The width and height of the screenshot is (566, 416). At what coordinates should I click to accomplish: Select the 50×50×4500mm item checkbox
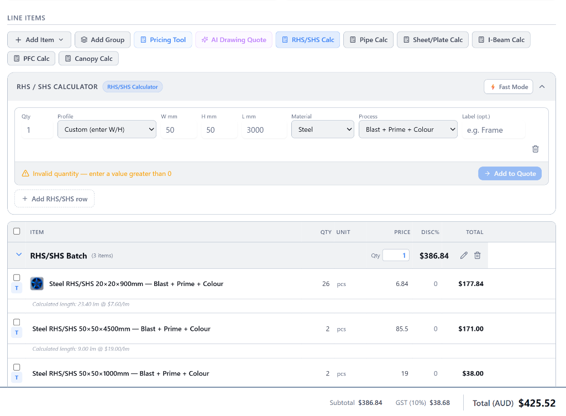(x=17, y=322)
